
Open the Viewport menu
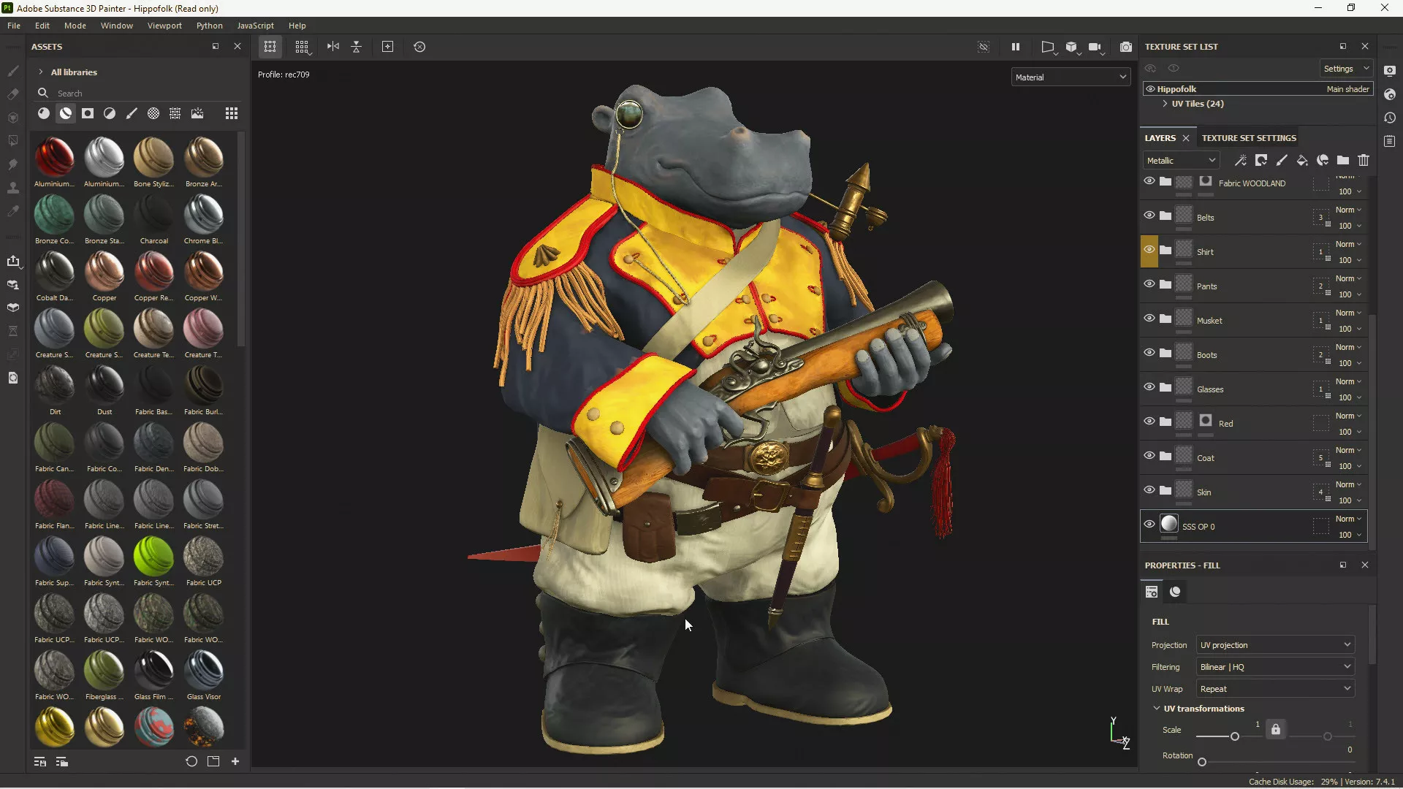pyautogui.click(x=164, y=26)
